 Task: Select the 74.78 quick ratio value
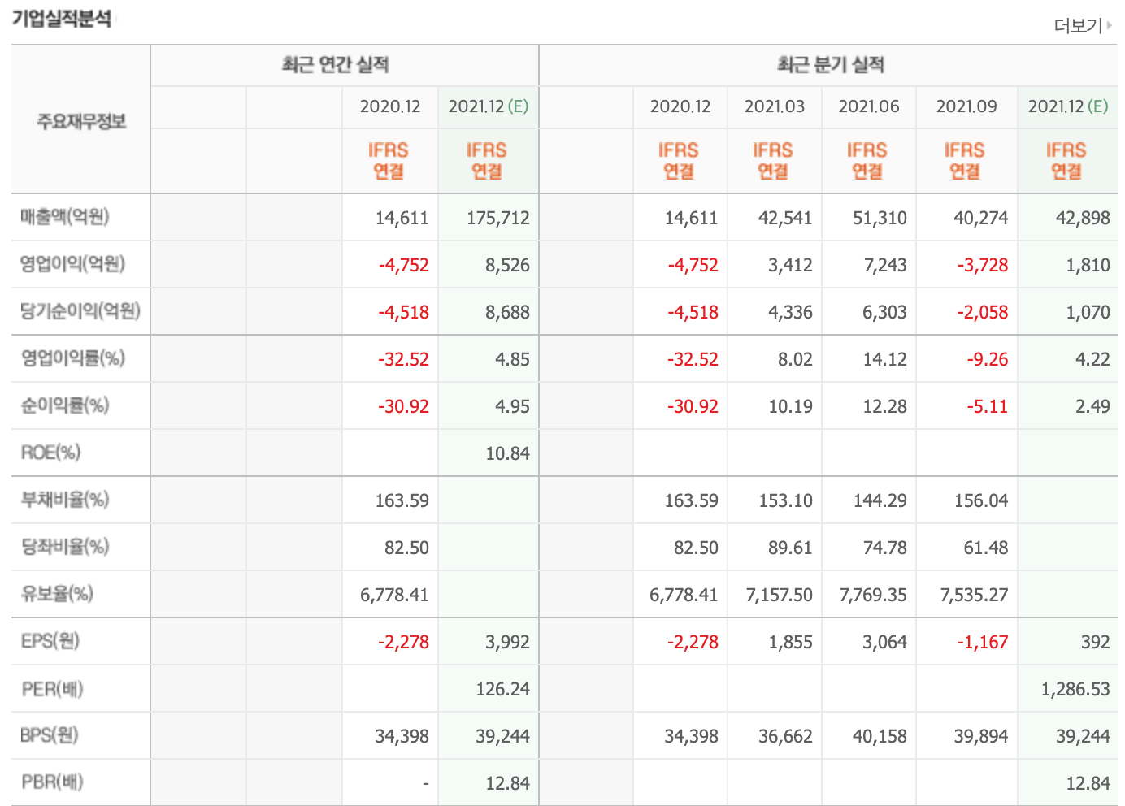884,548
